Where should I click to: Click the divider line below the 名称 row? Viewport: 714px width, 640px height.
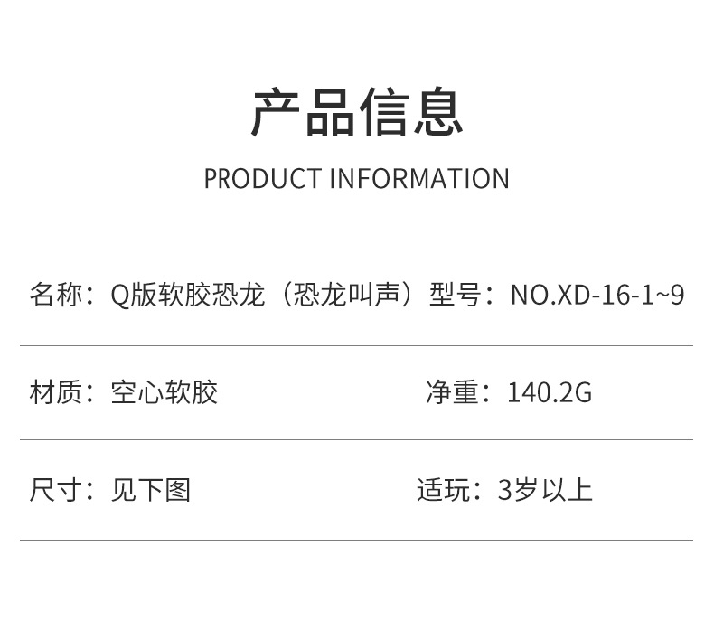coord(356,345)
